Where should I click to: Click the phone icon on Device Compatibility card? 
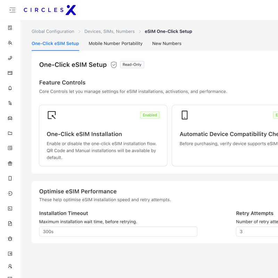185,115
